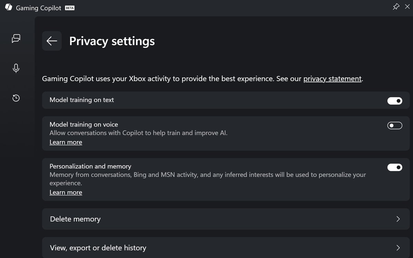Expand View, export or delete history chevron
The image size is (413, 258).
(398, 248)
